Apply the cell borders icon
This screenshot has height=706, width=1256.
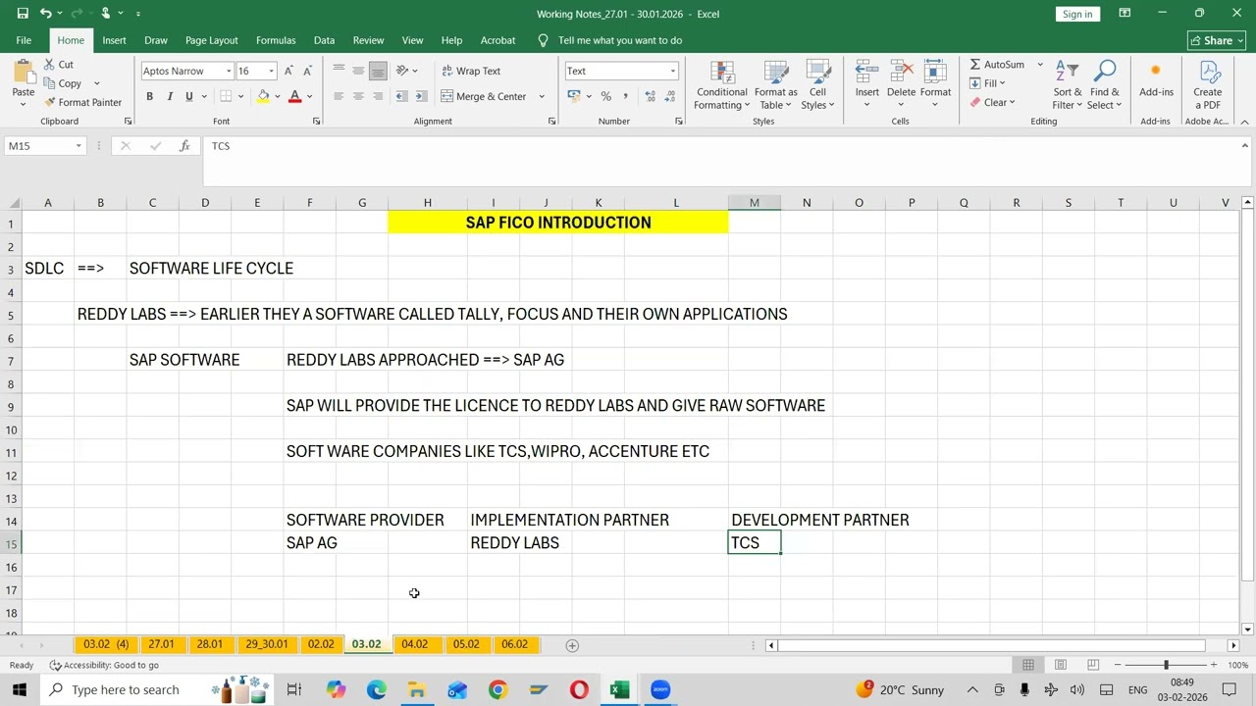pos(226,96)
